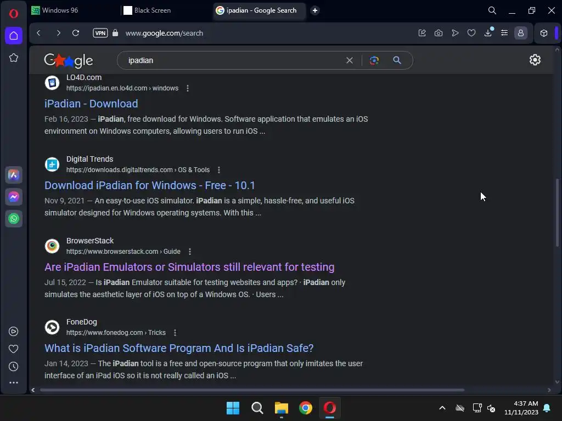Viewport: 562px width, 421px height.
Task: Open File Explorer from taskbar
Action: [x=282, y=408]
